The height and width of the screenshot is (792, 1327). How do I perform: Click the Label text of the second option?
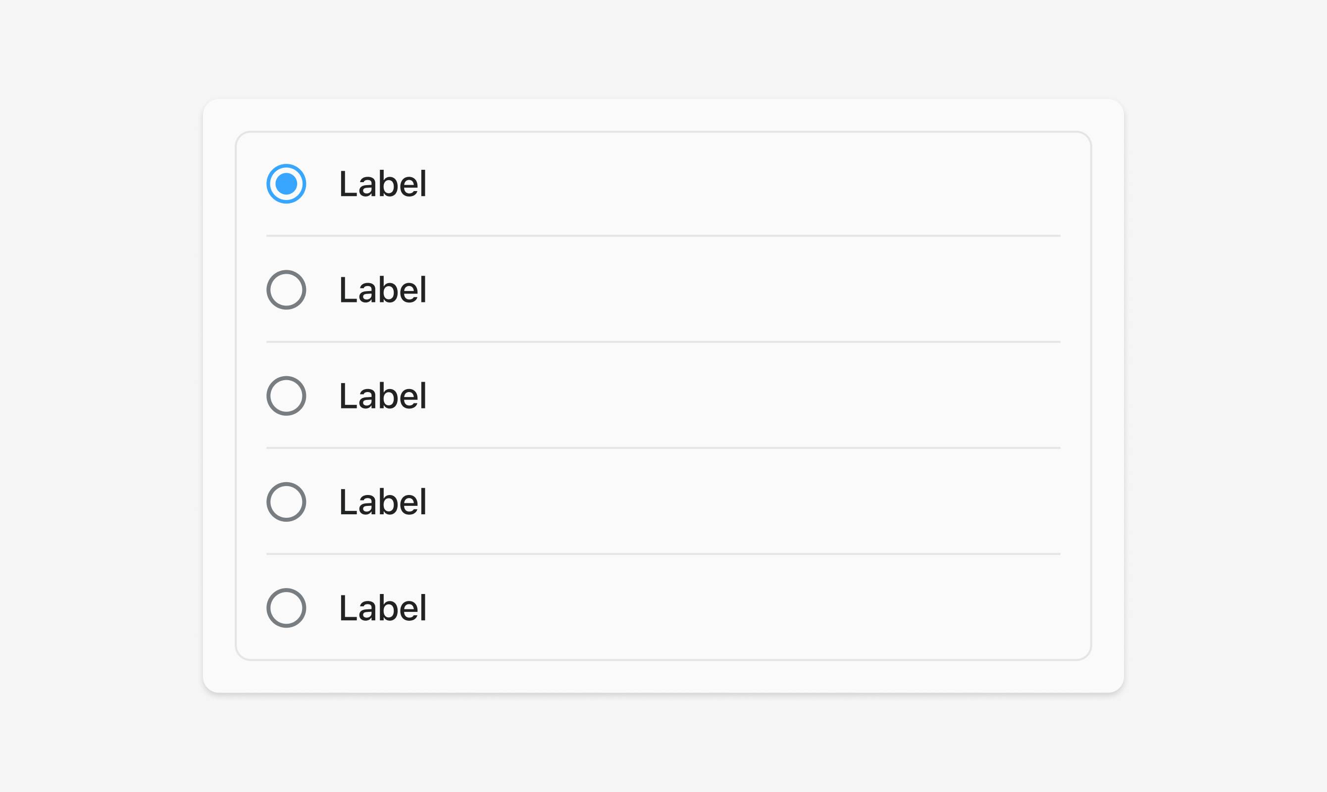[x=383, y=290]
